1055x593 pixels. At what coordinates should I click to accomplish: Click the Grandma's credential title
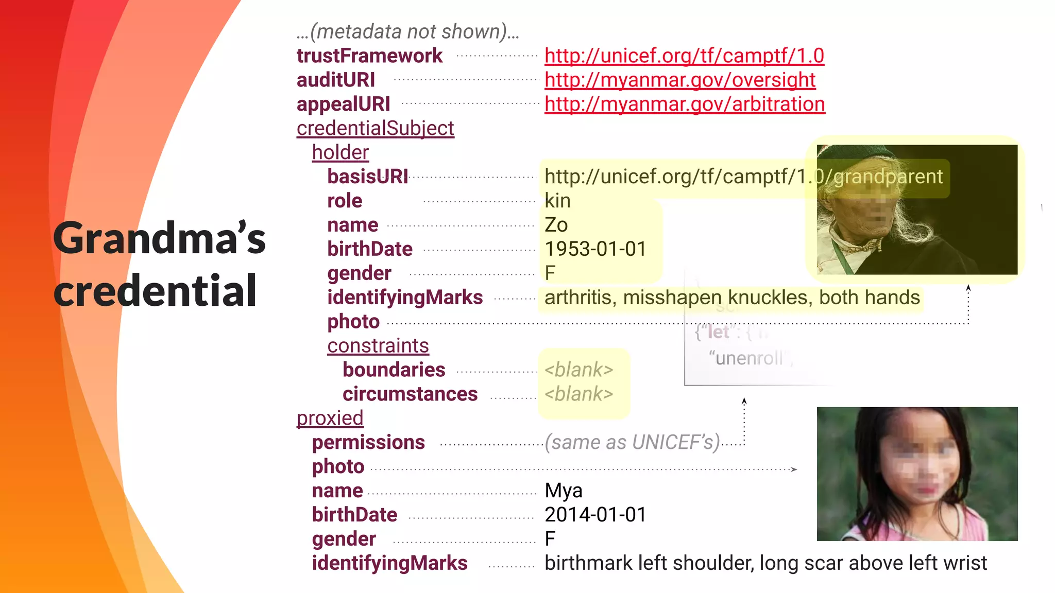[x=159, y=264]
